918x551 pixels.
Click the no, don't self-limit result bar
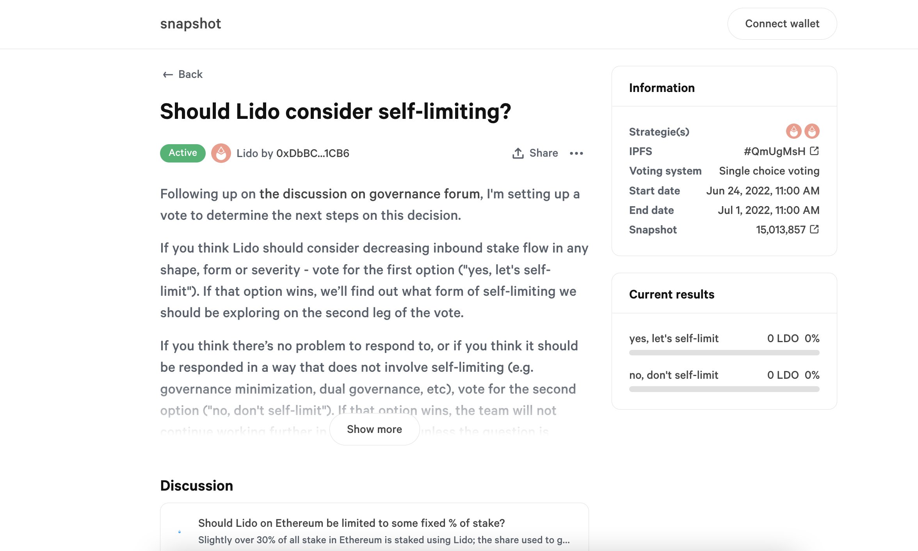pyautogui.click(x=724, y=389)
